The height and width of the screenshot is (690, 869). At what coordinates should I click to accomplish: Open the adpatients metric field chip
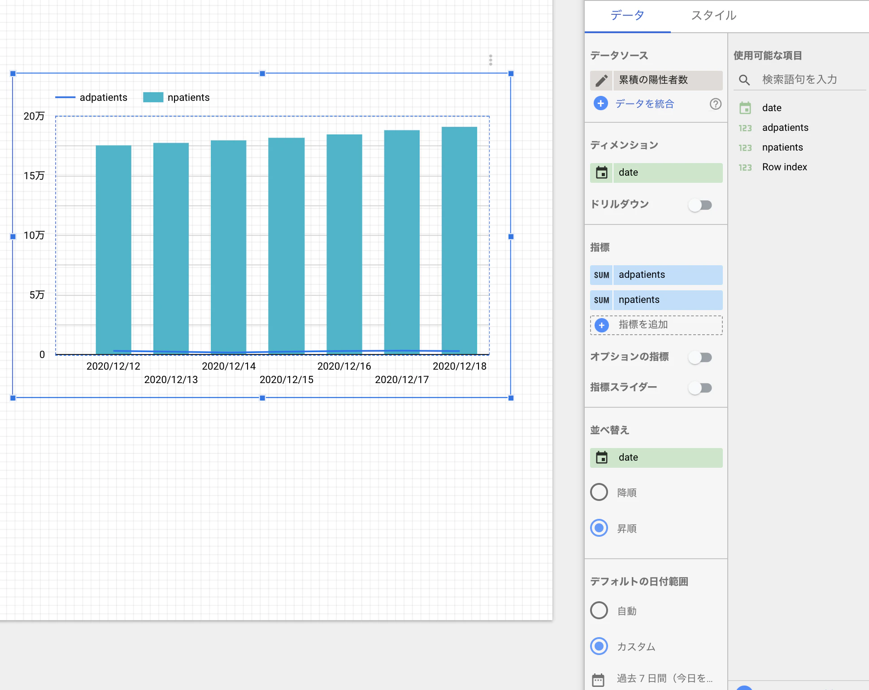coord(668,275)
